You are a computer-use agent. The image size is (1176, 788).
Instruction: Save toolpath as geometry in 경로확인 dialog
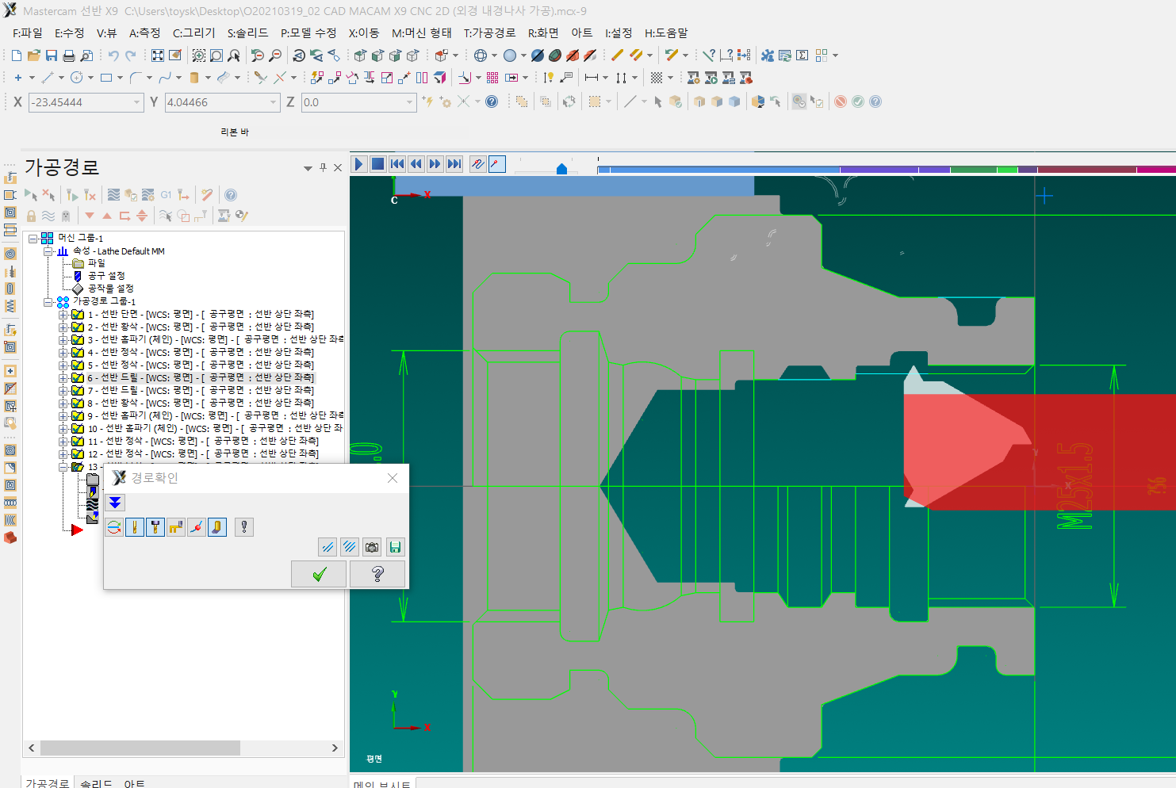(x=395, y=547)
